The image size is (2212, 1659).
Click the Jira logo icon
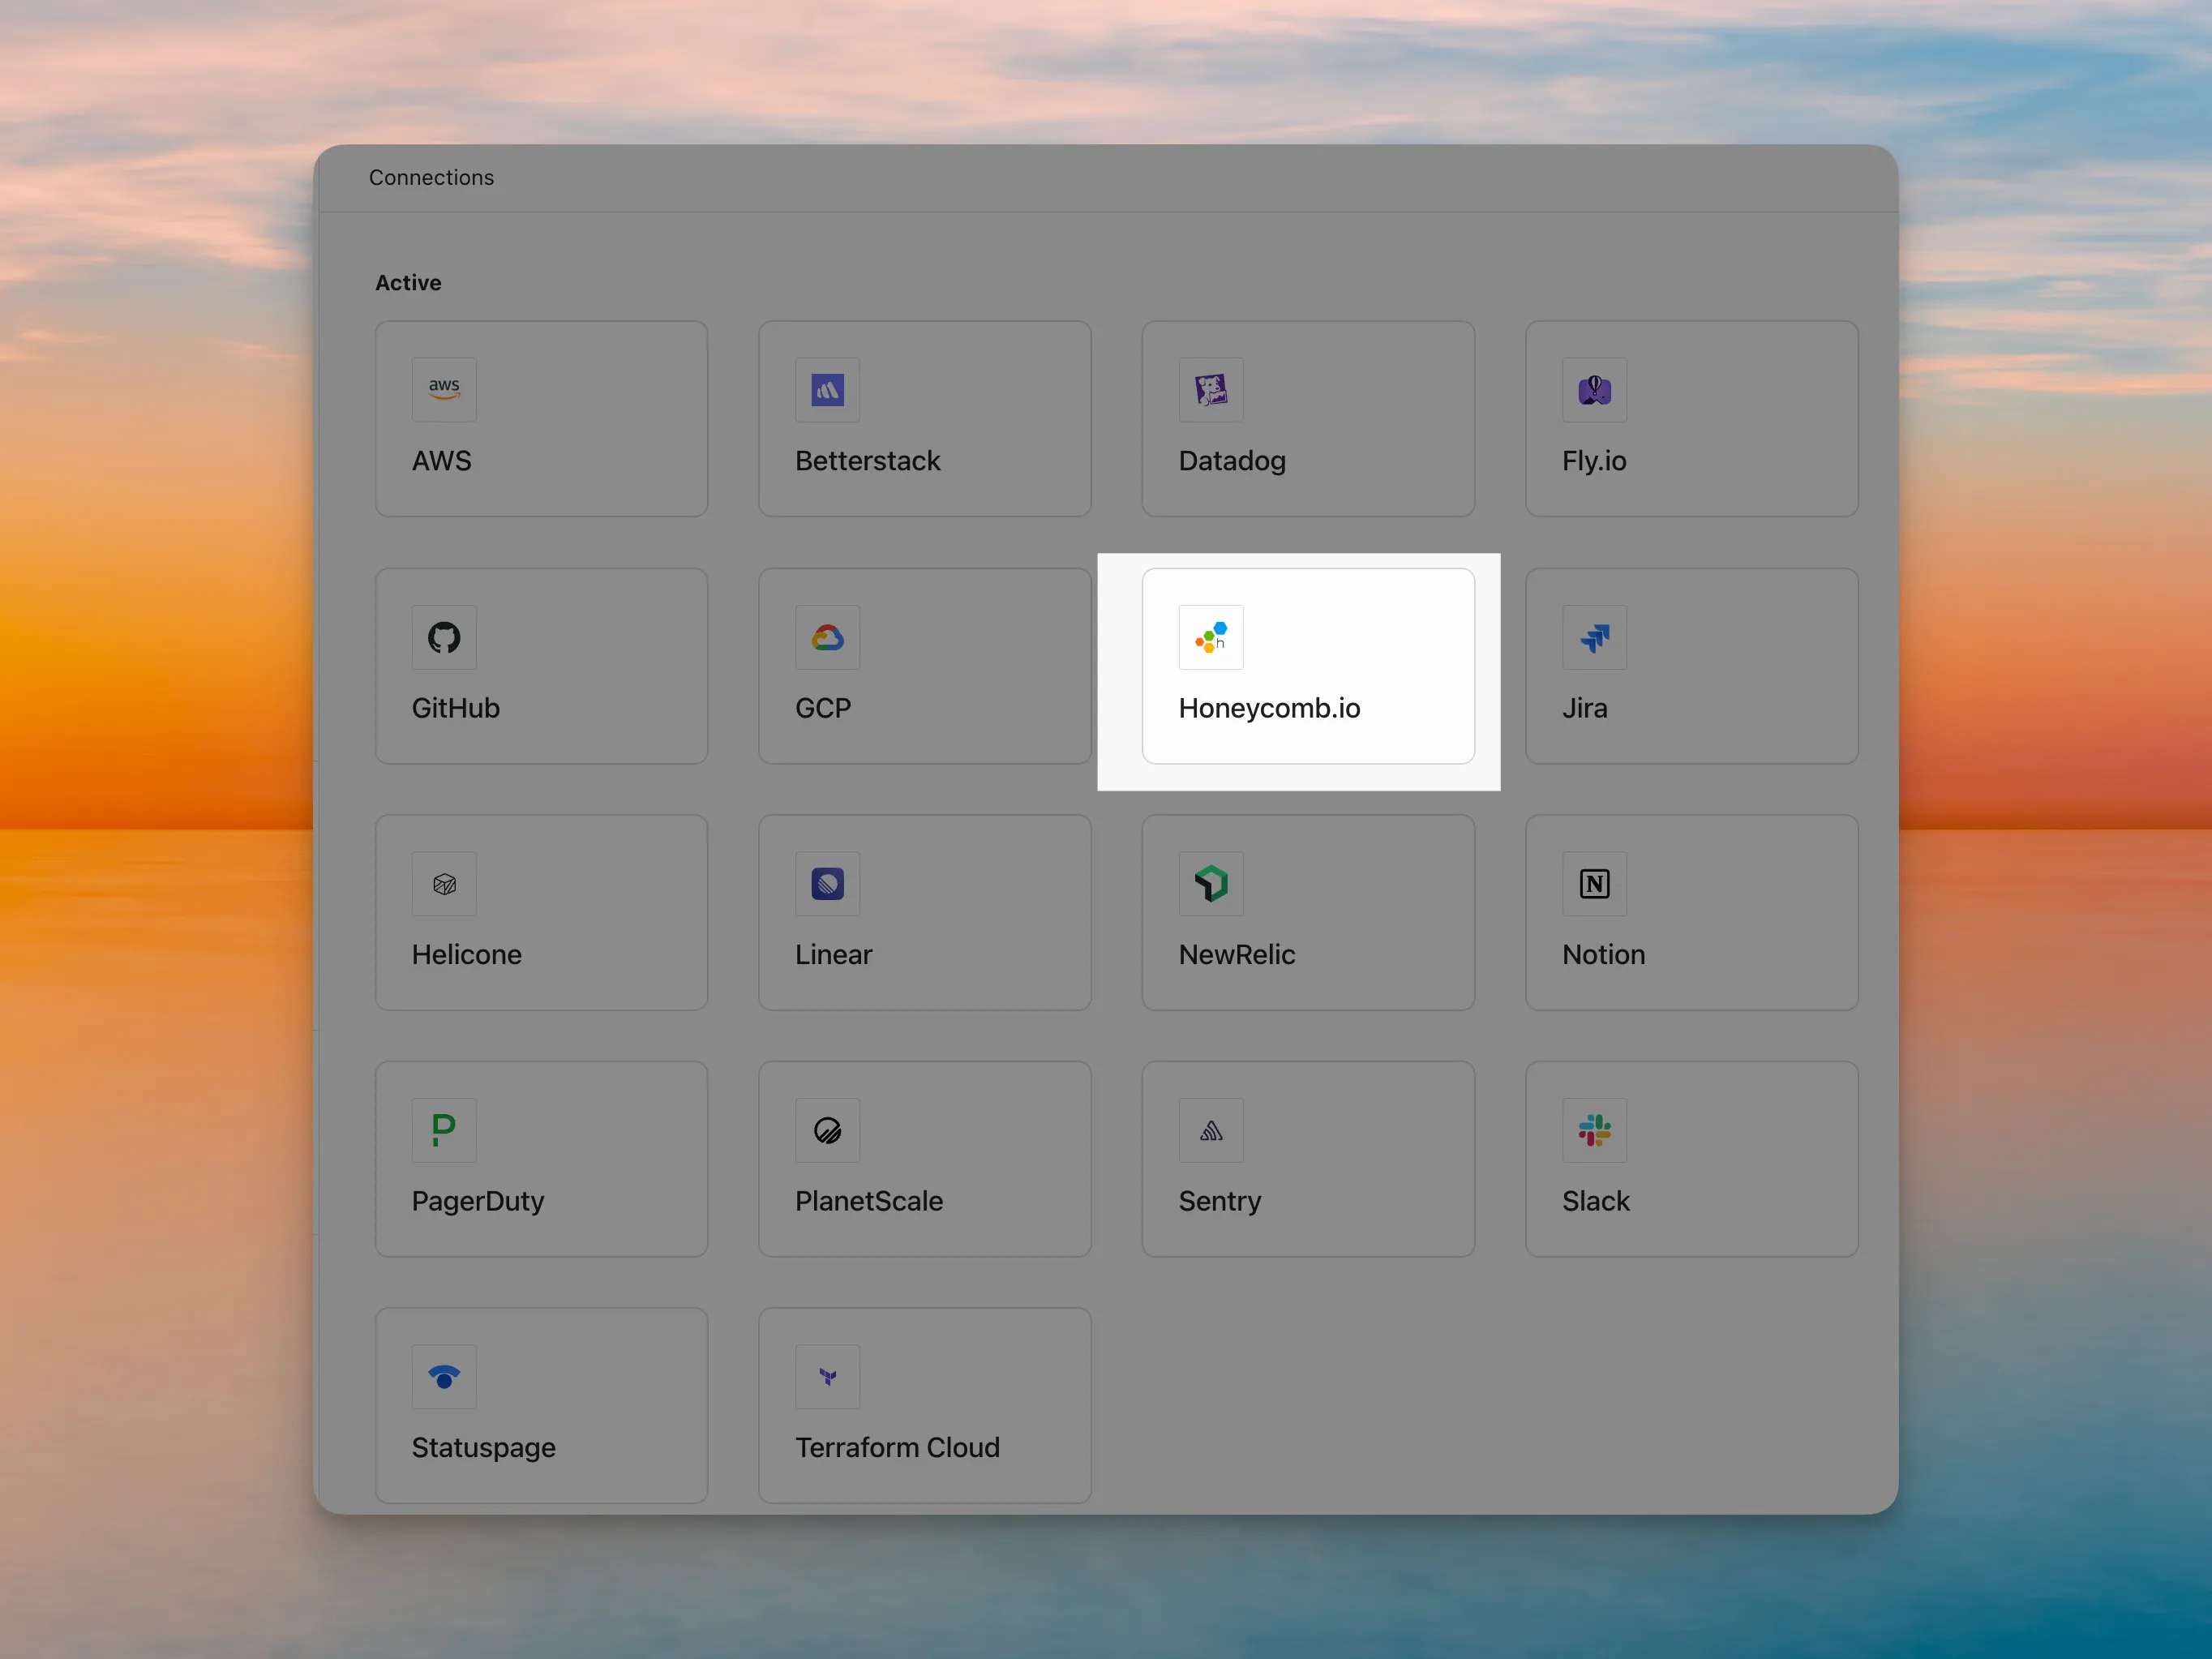[1594, 637]
